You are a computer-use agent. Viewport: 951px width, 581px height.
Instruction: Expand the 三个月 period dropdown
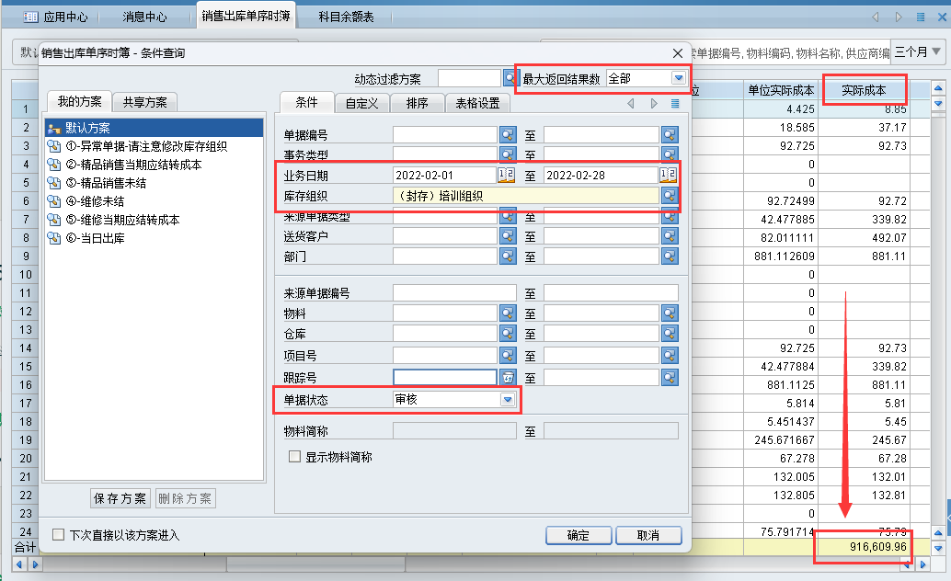pyautogui.click(x=936, y=52)
